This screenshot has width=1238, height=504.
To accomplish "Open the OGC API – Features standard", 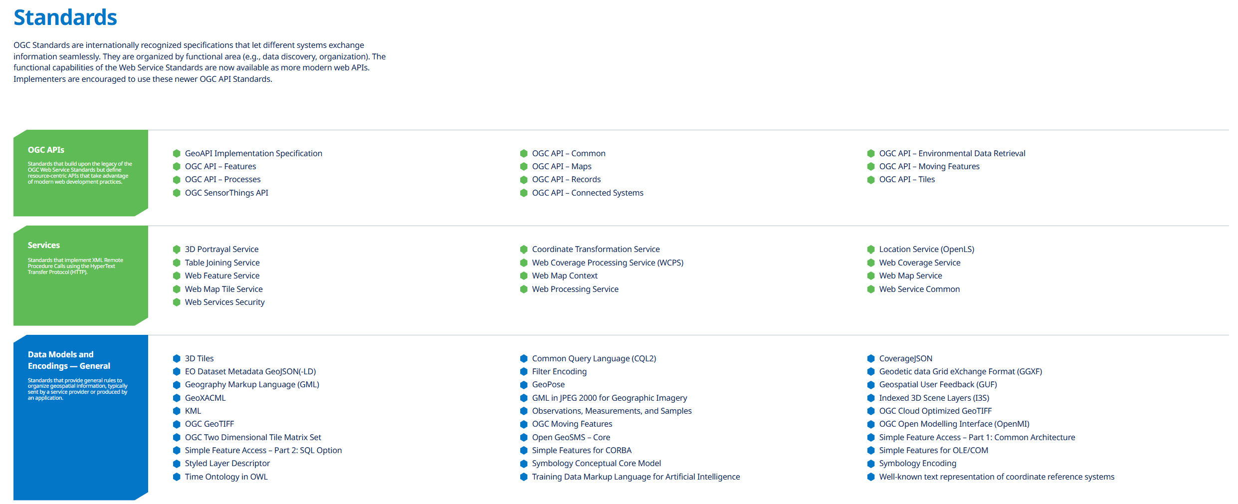I will 221,166.
